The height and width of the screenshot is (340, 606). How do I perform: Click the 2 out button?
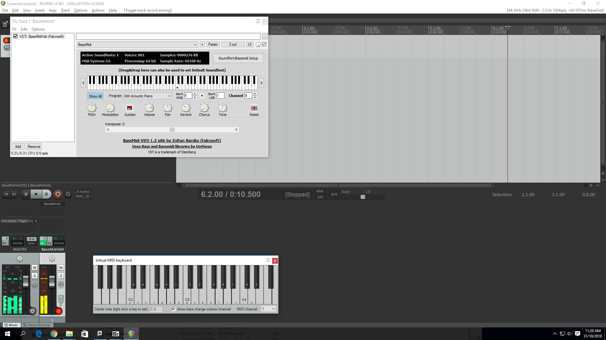pos(233,44)
